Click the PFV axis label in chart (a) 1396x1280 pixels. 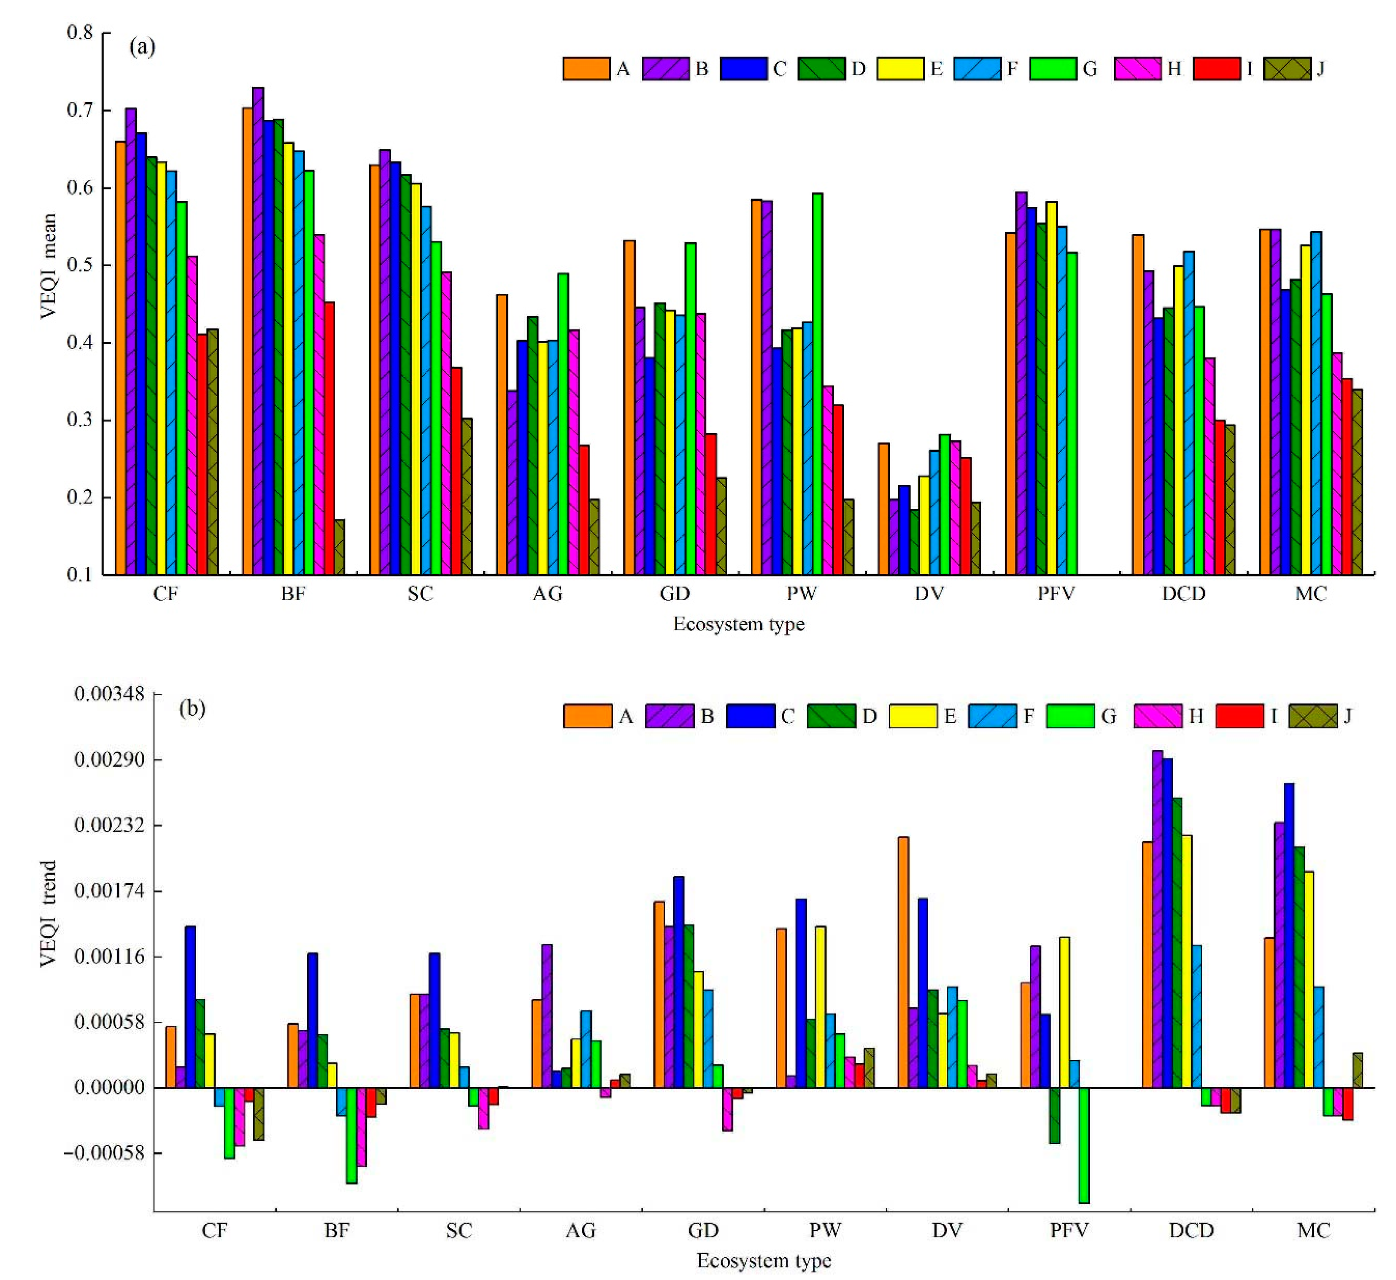[1056, 594]
